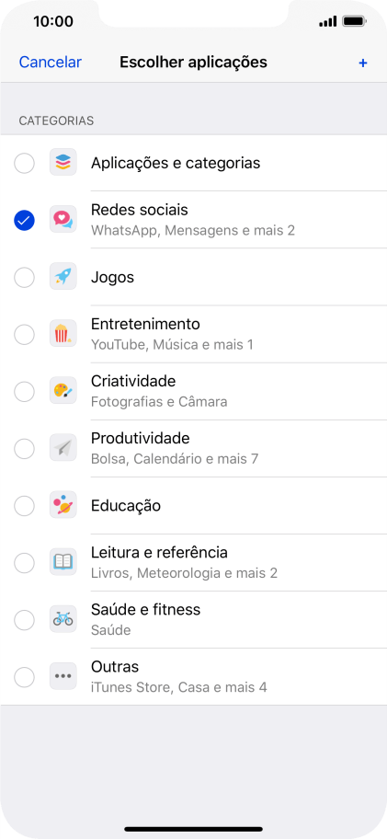The height and width of the screenshot is (839, 387).
Task: Tap the bicycle Saúde e fitness icon
Action: (63, 620)
